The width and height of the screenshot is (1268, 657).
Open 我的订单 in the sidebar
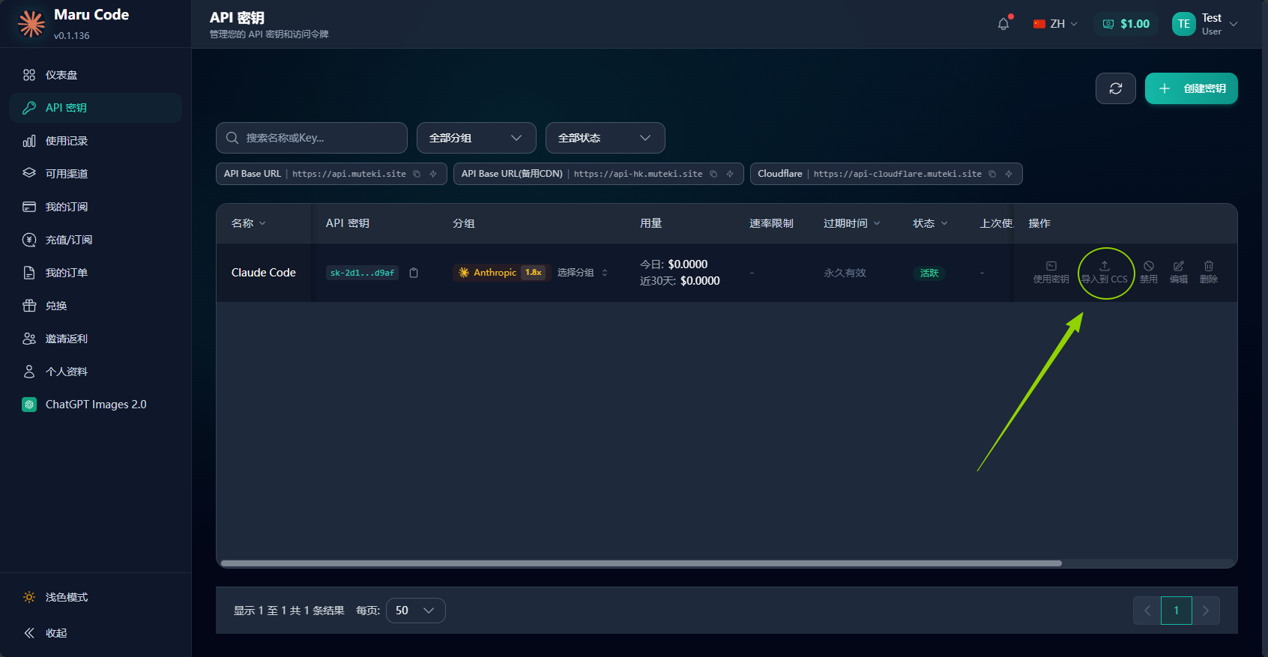[x=95, y=273]
